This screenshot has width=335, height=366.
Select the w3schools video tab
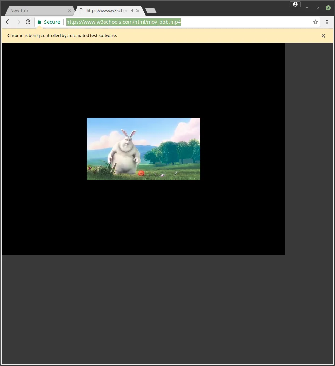[x=110, y=11]
